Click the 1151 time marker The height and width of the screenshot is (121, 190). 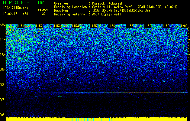21,26
